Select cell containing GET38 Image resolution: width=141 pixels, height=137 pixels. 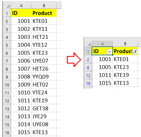point(44,108)
